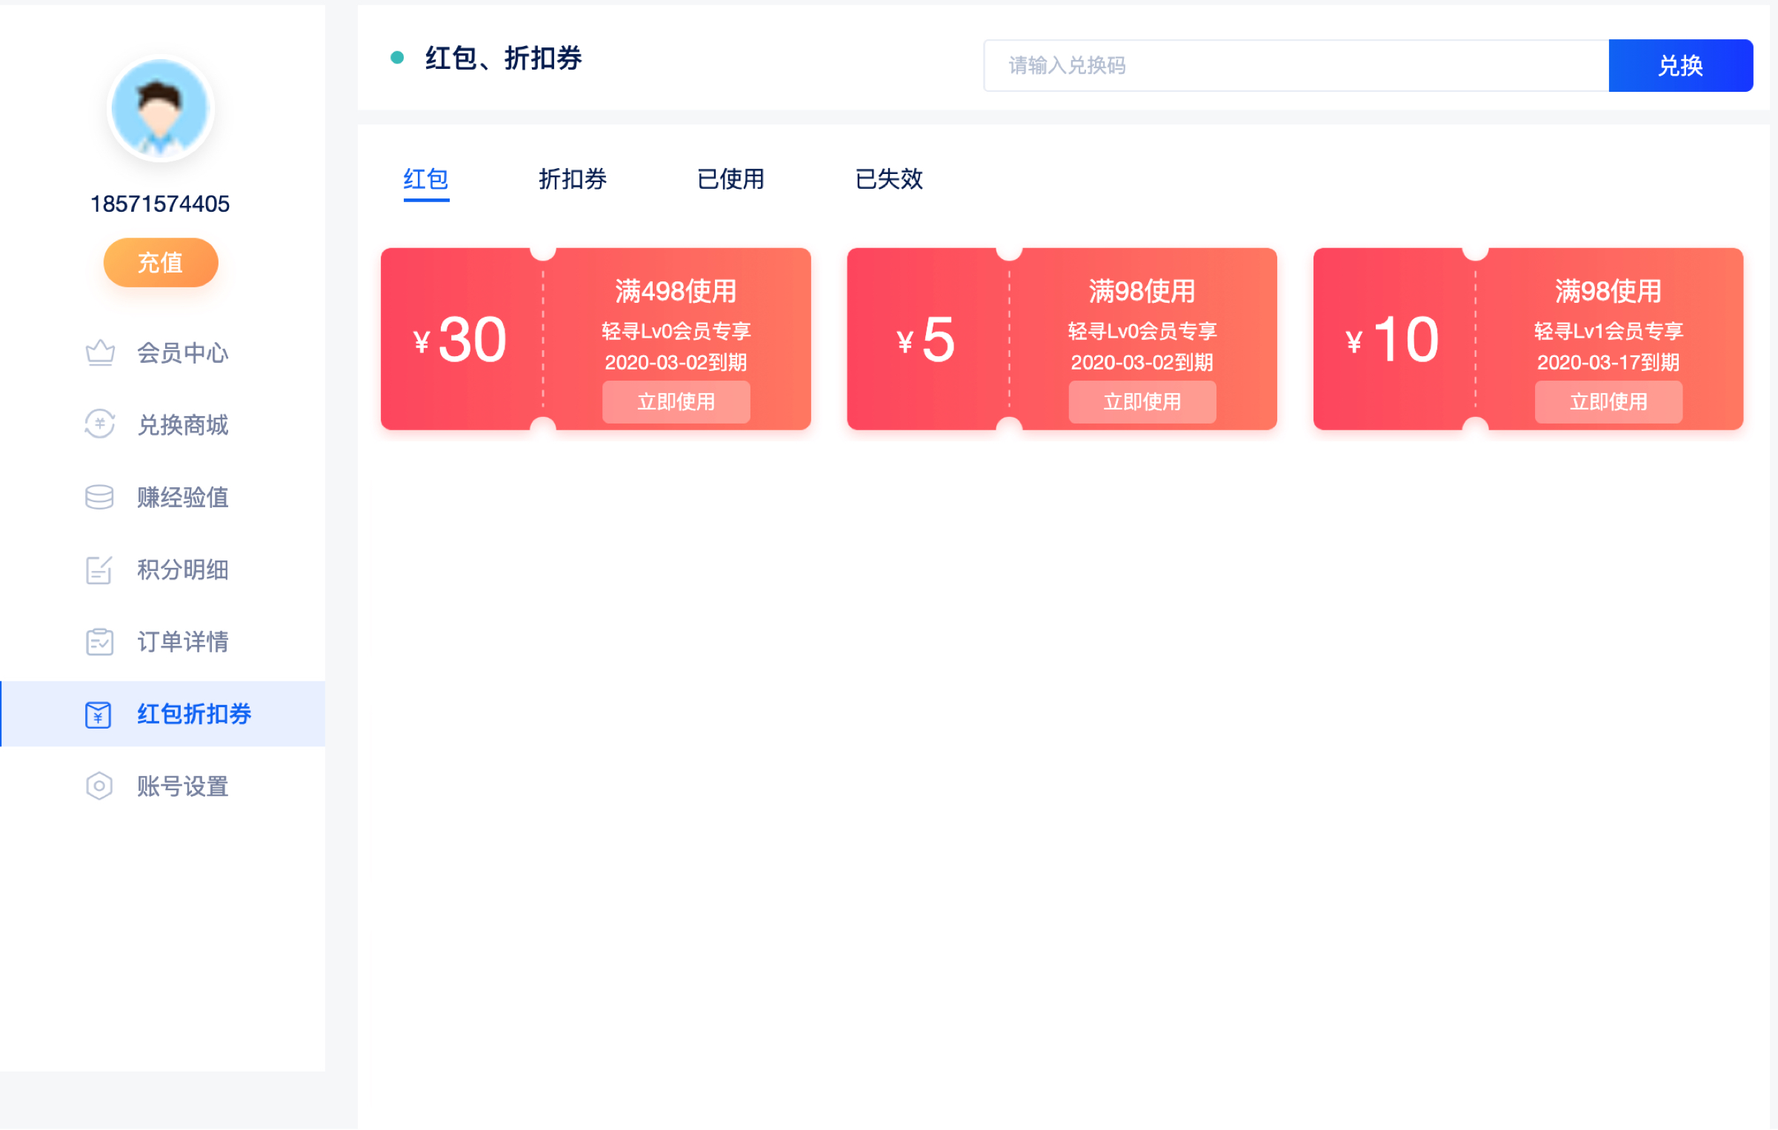Click the hexagon gear icon for 账号设置
The image size is (1778, 1130).
(x=99, y=786)
